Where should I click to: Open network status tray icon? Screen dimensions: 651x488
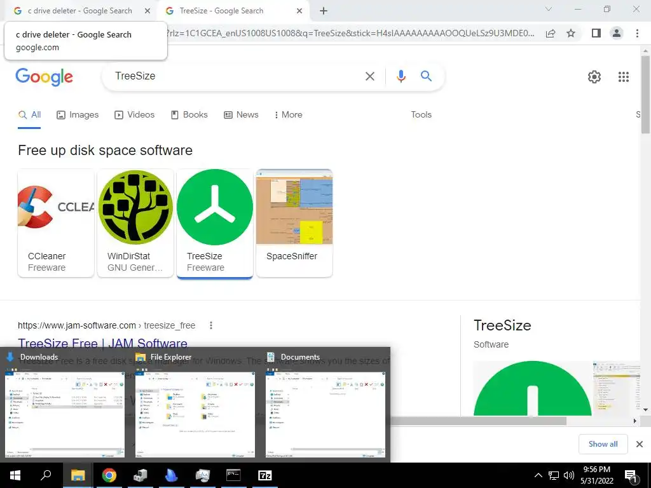[554, 475]
